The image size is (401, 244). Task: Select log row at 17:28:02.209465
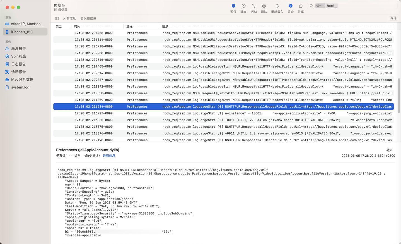[224, 66]
